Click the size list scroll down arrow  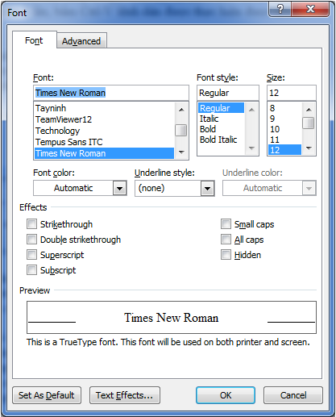click(x=309, y=148)
